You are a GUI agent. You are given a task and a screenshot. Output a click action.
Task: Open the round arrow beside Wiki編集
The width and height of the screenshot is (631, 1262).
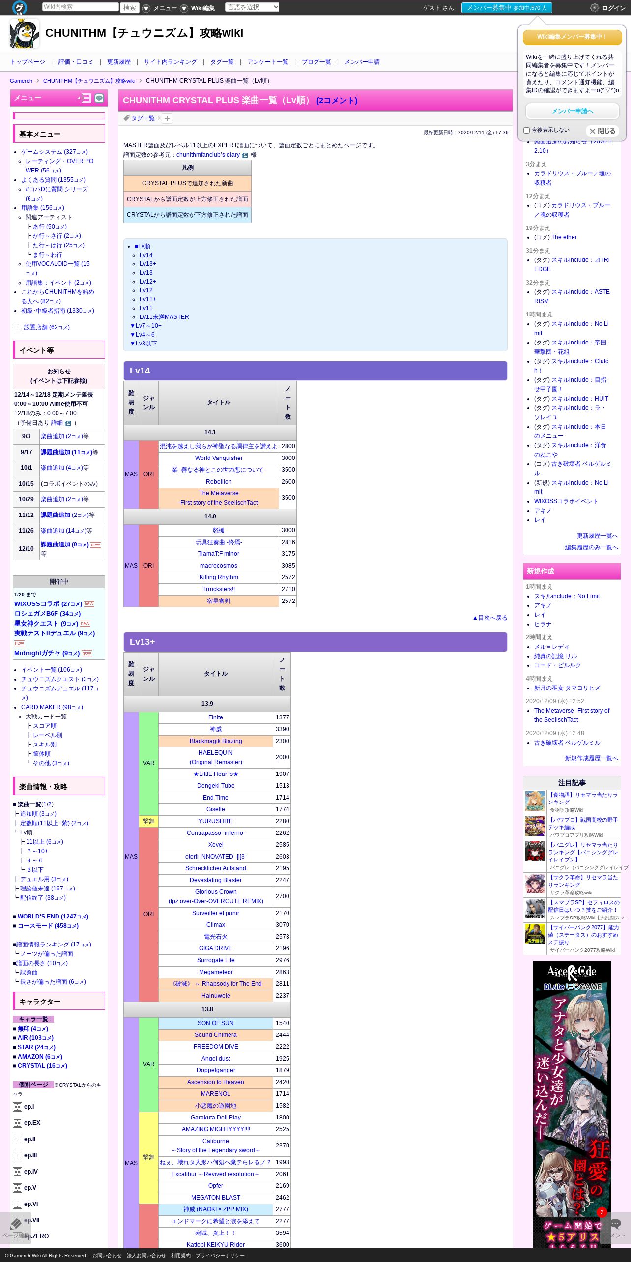[x=184, y=8]
